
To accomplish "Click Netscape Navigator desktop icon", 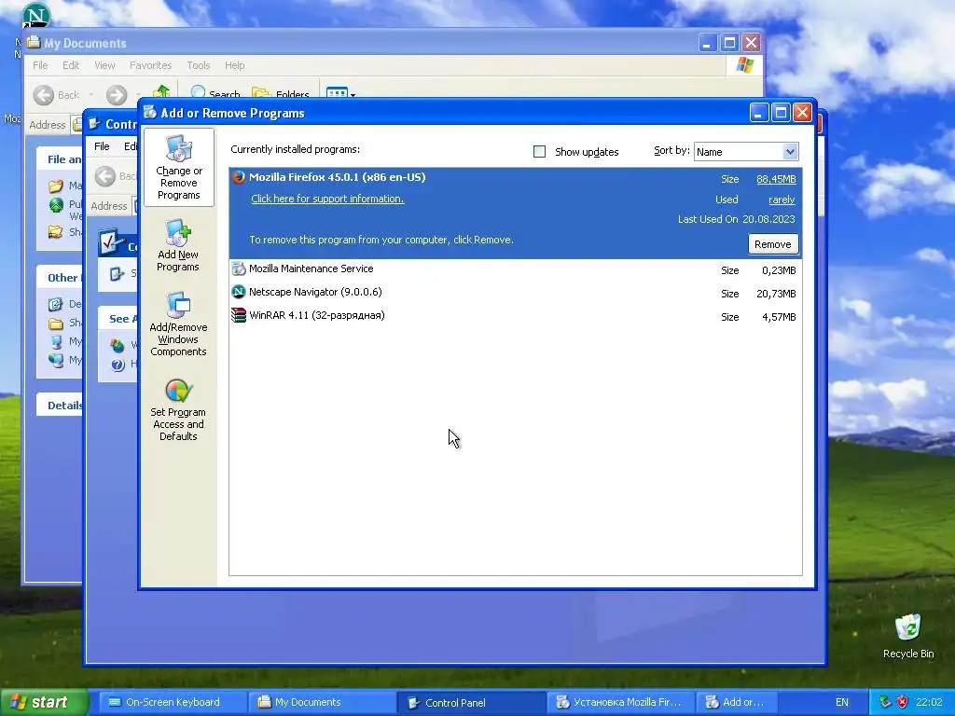I will (x=36, y=16).
